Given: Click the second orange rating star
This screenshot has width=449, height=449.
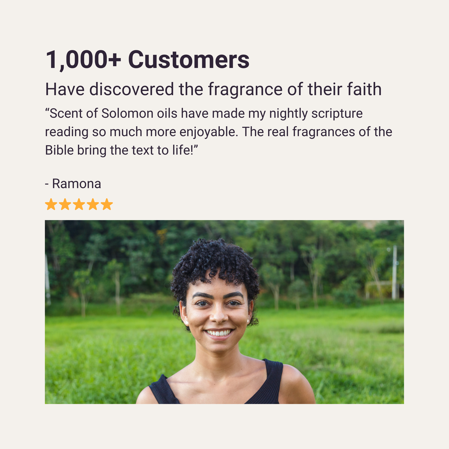Looking at the screenshot, I should (x=65, y=205).
